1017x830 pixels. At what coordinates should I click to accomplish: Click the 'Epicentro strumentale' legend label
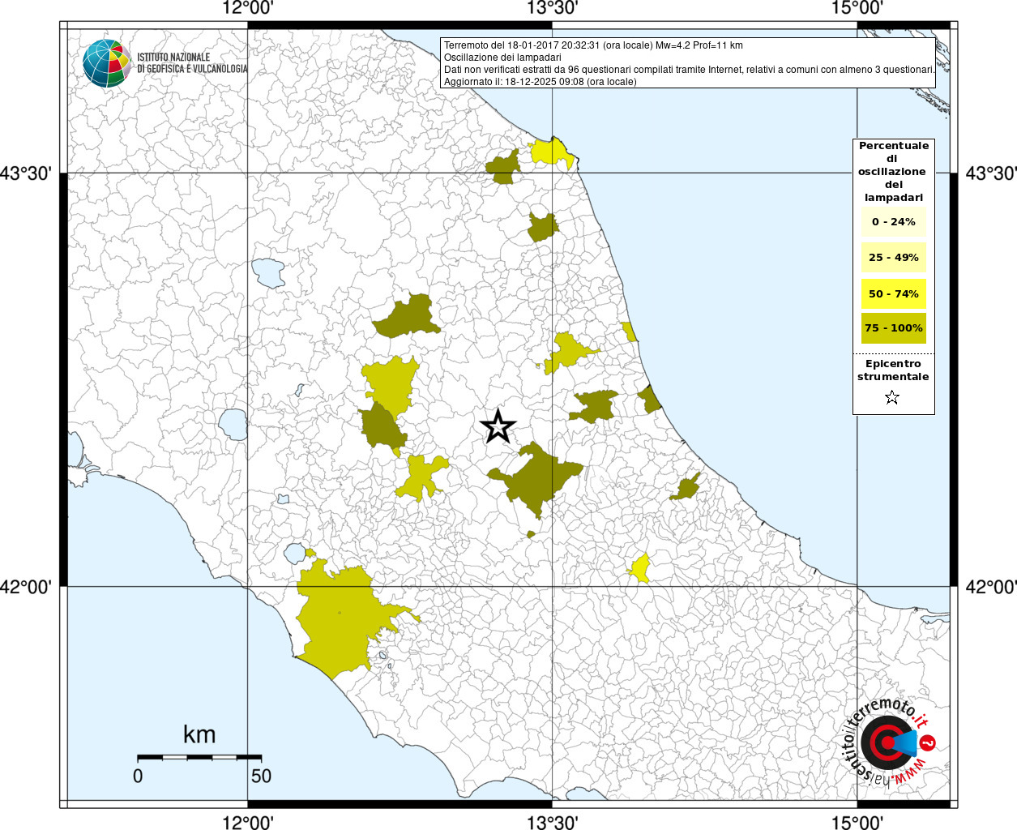point(893,370)
